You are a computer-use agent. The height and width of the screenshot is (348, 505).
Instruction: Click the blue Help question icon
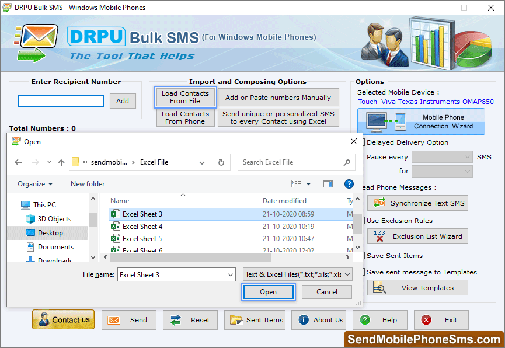point(349,184)
